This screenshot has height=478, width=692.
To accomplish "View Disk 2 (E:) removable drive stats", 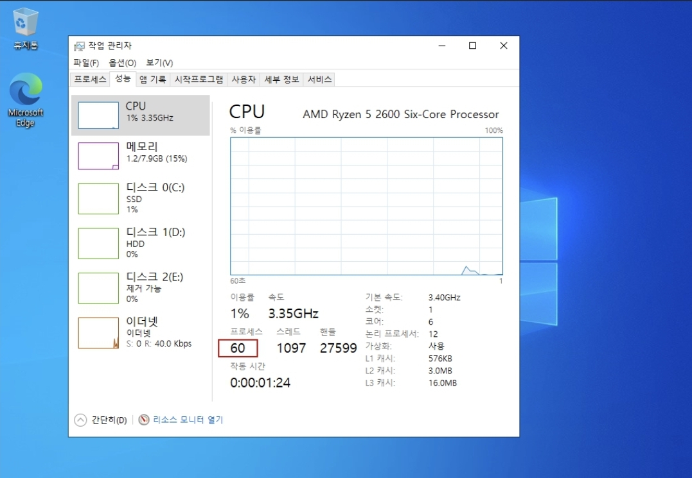I will point(98,287).
